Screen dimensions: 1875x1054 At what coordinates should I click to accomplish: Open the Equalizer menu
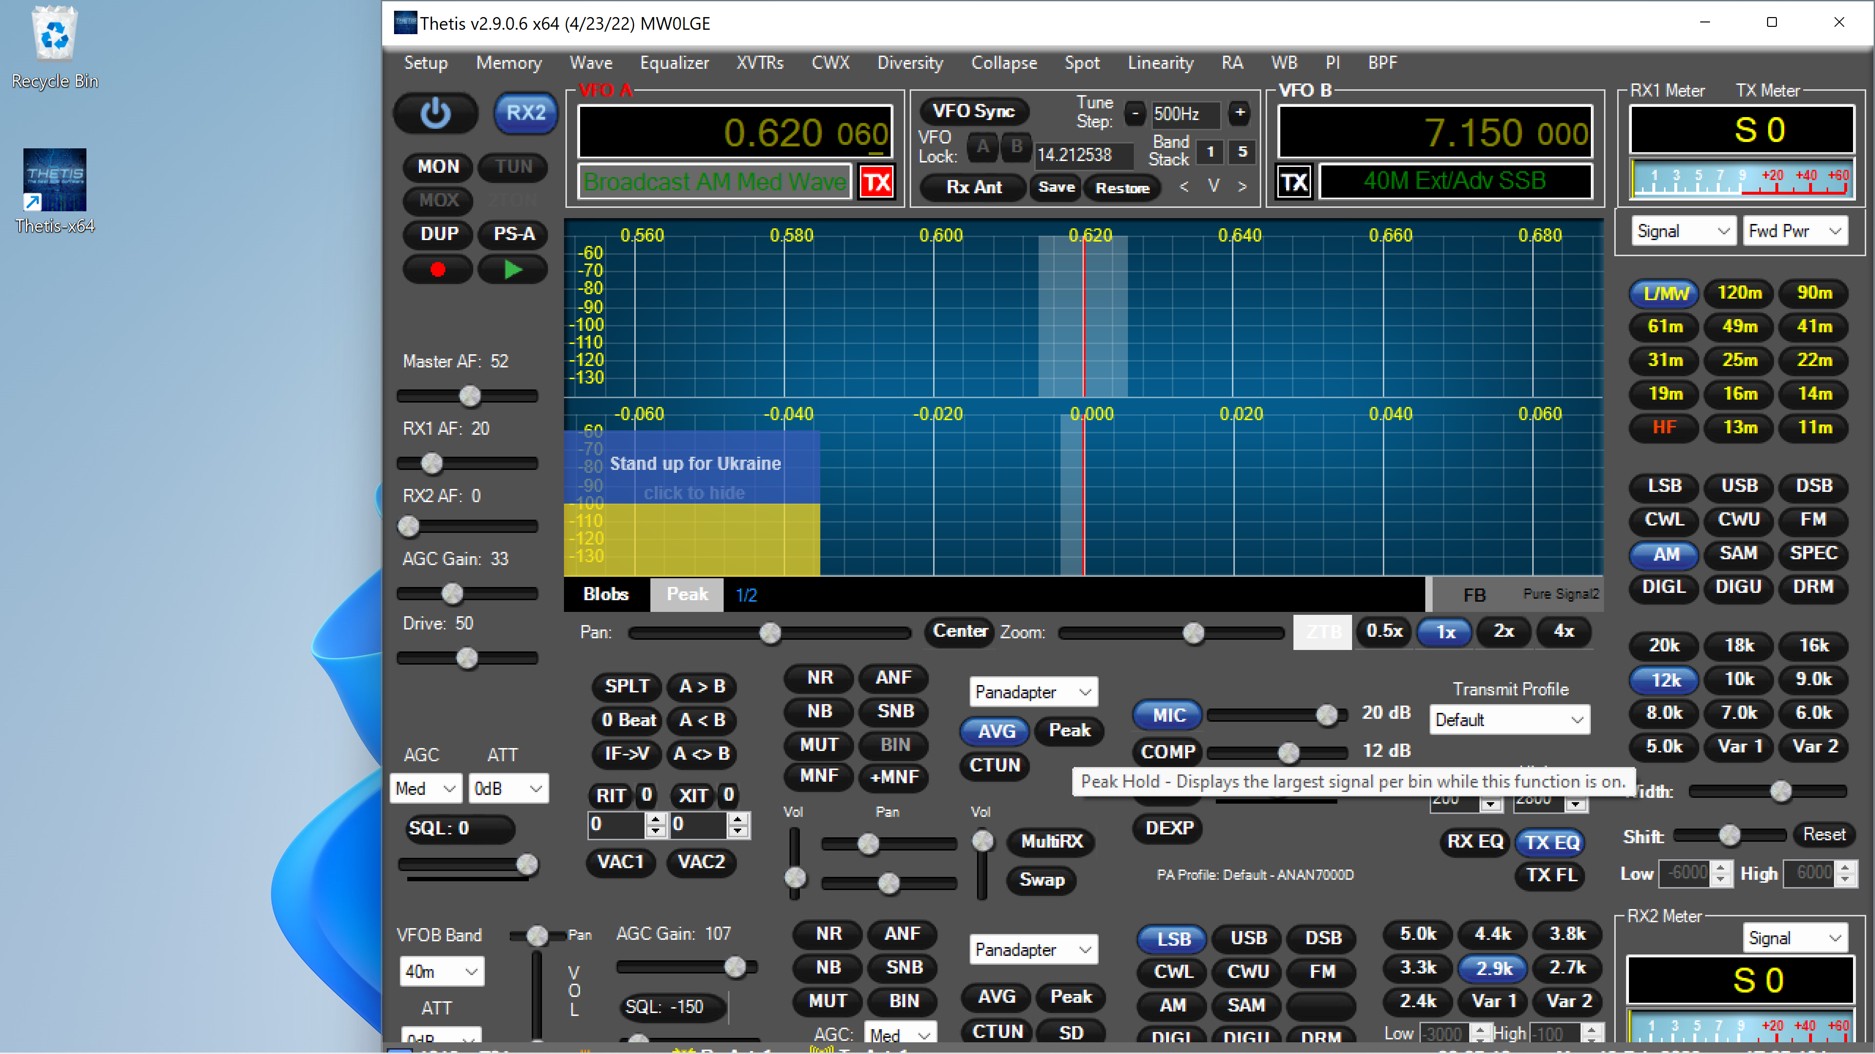[x=674, y=62]
